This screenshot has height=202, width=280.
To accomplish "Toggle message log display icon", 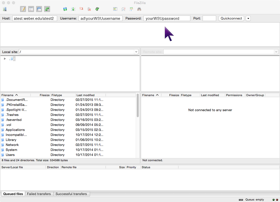I will coord(23,9).
